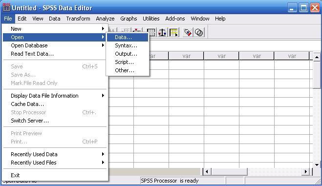The image size is (322, 186).
Task: Open the Analyze menu
Action: tap(105, 19)
